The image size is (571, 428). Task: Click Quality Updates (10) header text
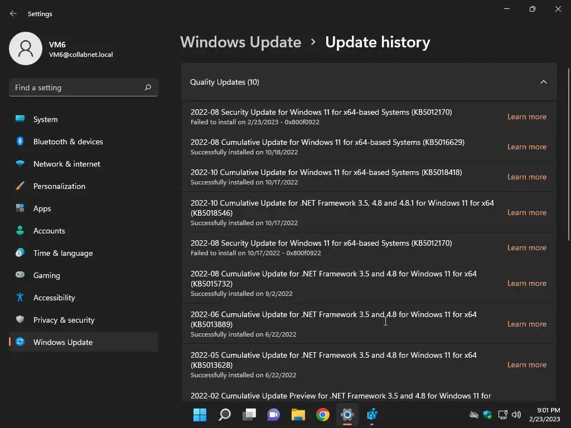[224, 82]
